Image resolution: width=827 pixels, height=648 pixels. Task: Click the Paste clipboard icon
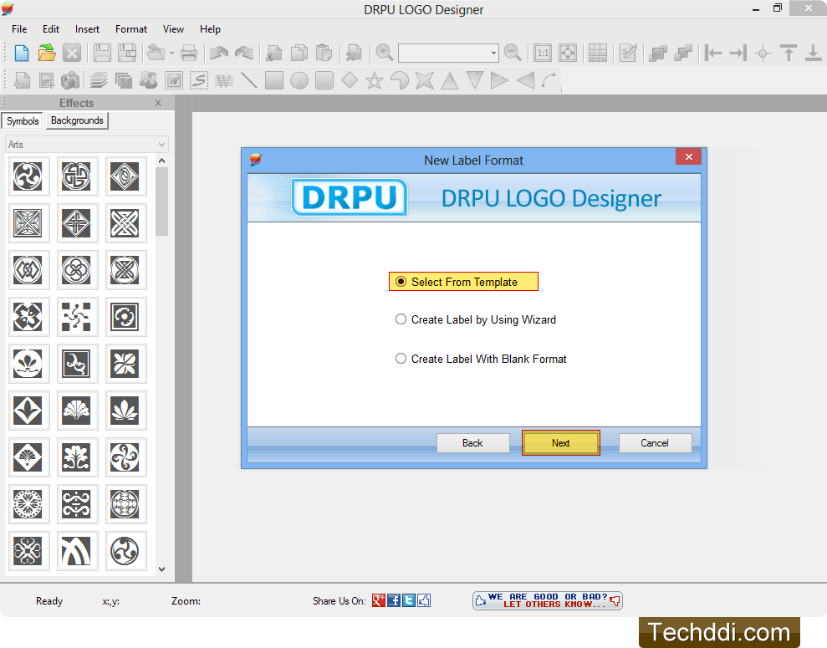324,53
